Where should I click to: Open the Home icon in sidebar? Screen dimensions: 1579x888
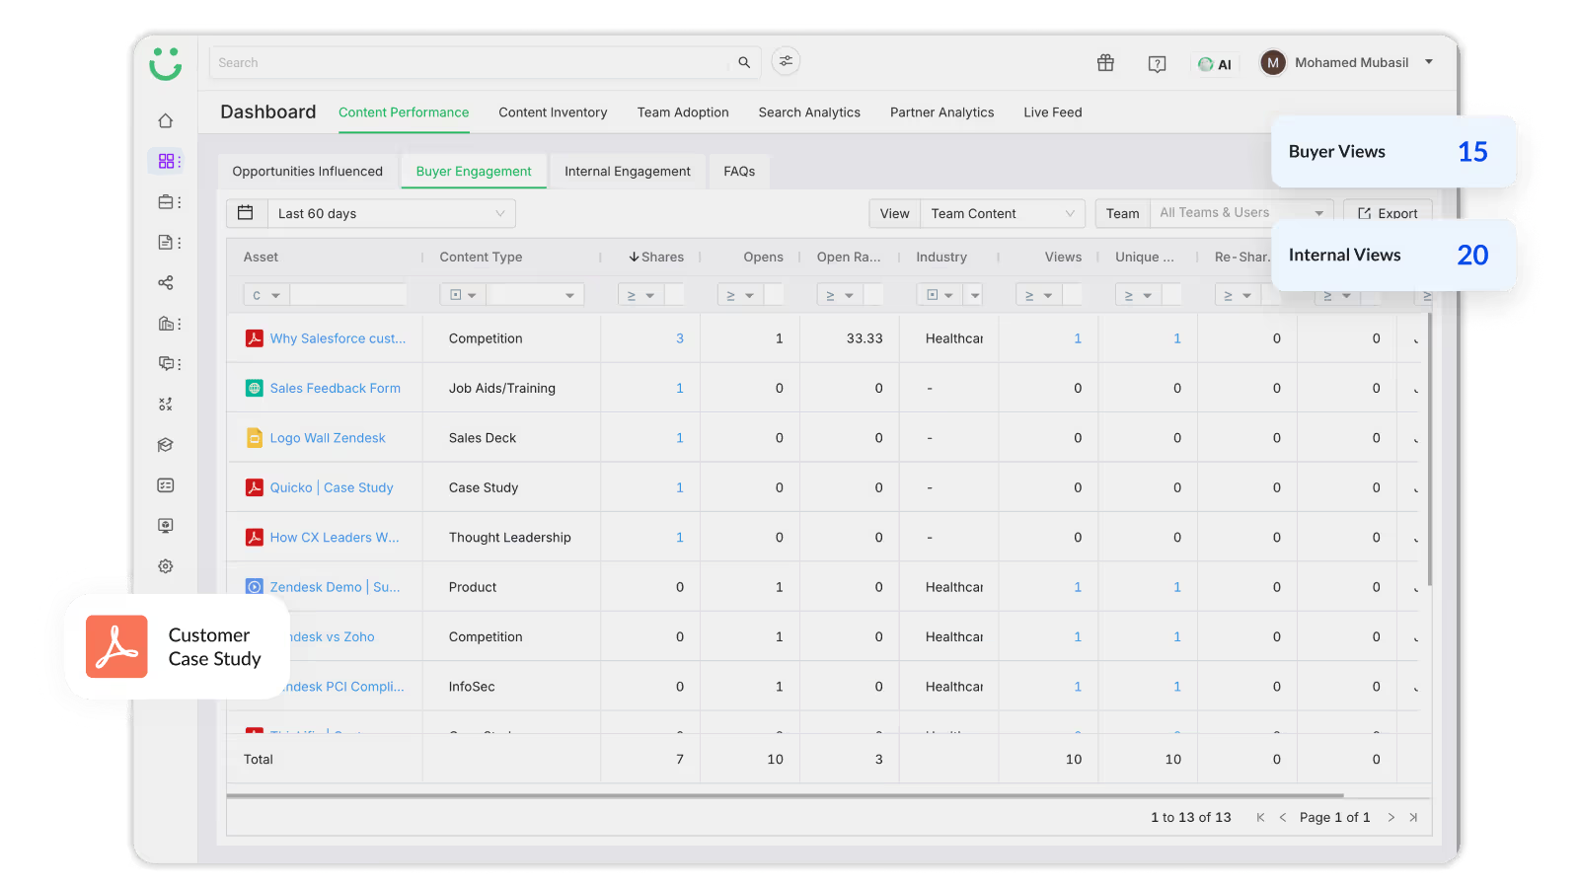tap(166, 120)
